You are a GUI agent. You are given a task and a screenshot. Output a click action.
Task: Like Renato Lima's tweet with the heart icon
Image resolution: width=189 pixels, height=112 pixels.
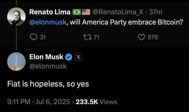(x=142, y=37)
